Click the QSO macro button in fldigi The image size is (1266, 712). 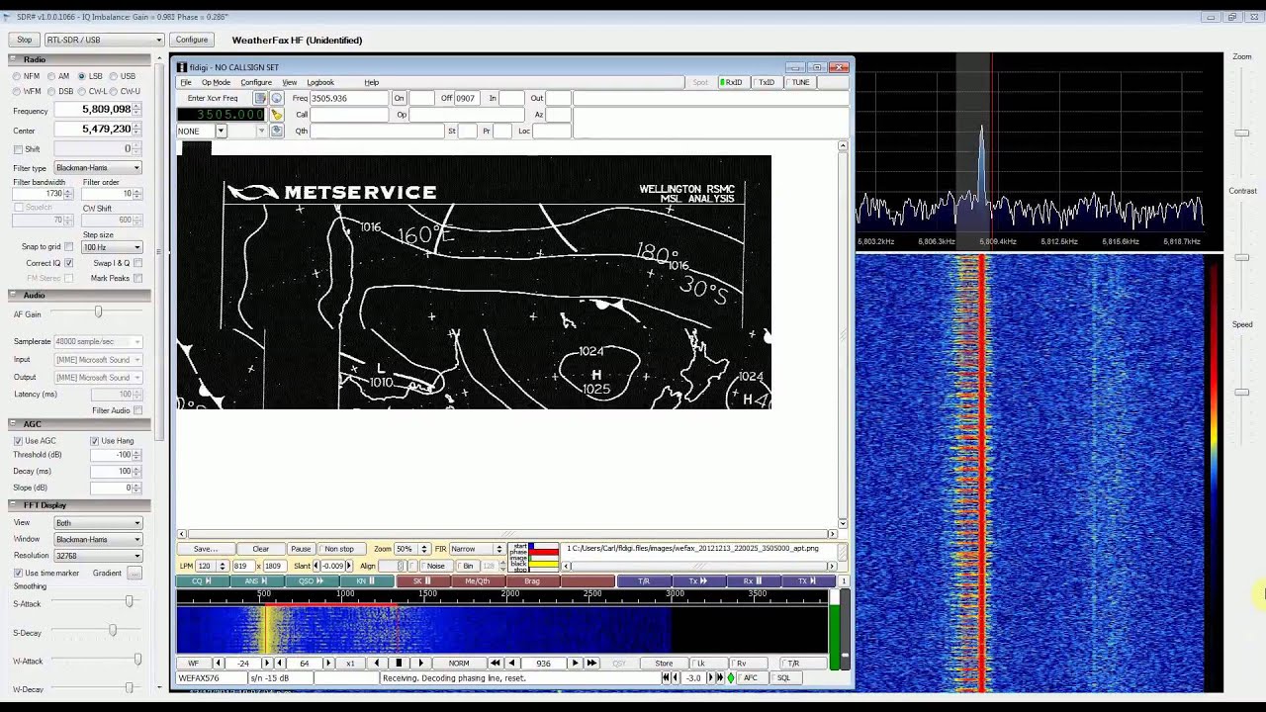point(312,581)
